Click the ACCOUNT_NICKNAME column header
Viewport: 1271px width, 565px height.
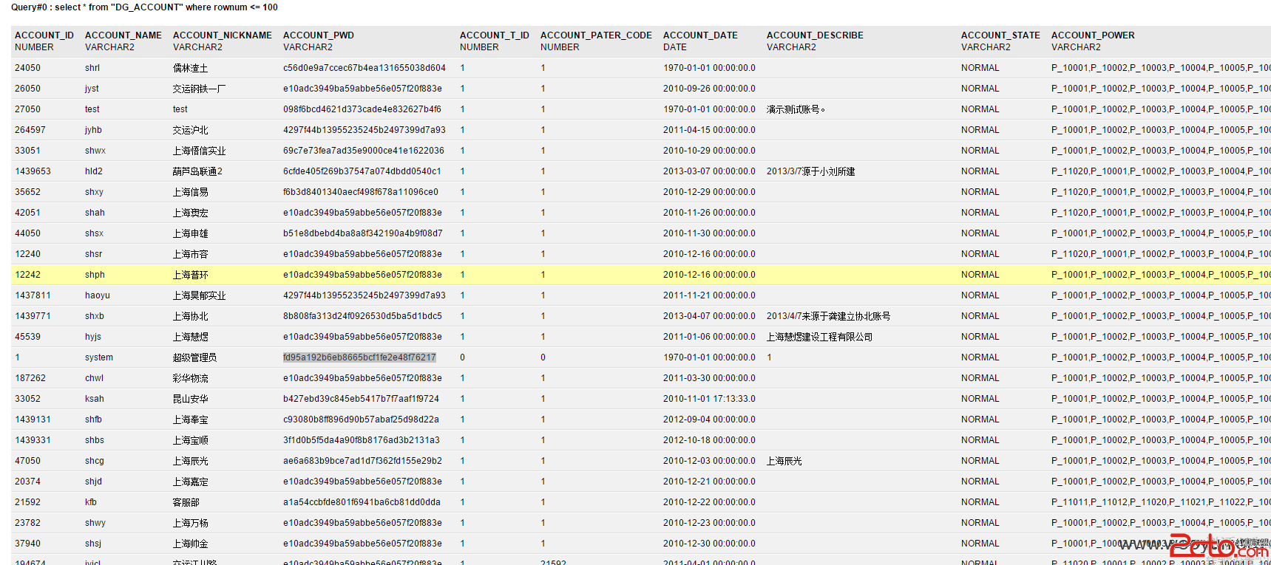(223, 35)
